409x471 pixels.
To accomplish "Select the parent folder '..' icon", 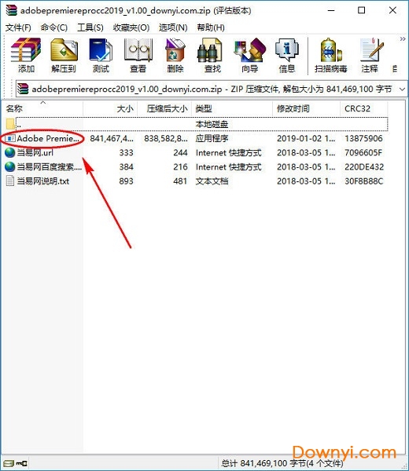I will point(10,124).
